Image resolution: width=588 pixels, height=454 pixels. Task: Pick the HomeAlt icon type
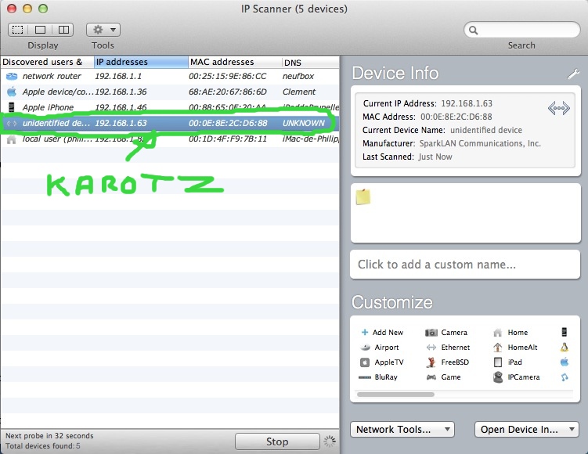pos(515,348)
